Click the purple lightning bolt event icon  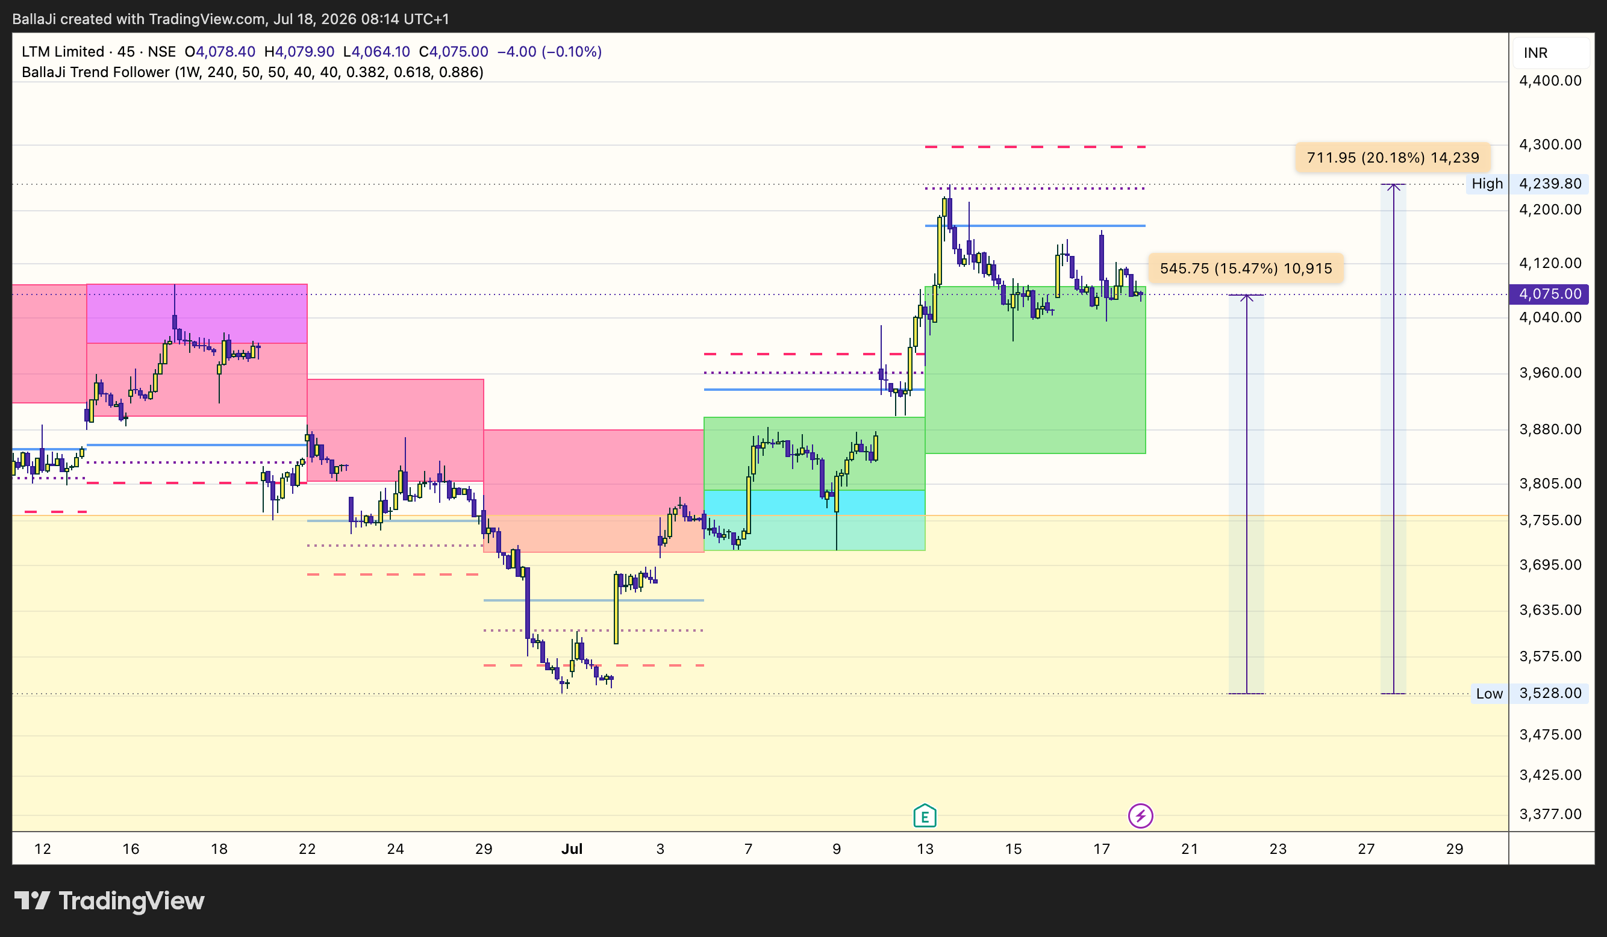click(x=1140, y=816)
